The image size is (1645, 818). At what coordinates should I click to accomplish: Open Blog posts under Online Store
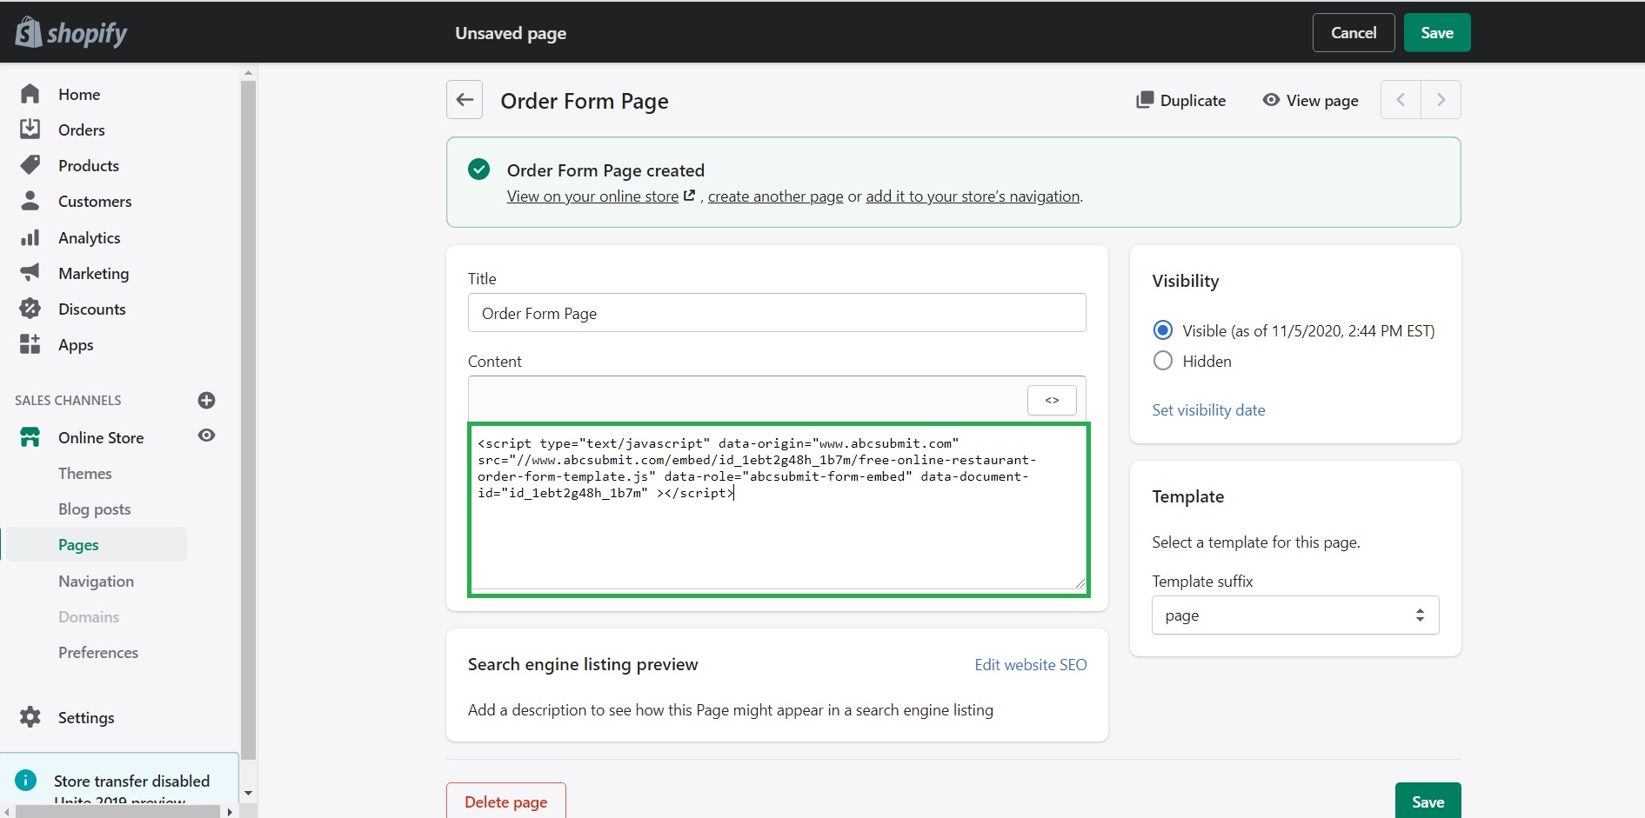click(x=95, y=509)
